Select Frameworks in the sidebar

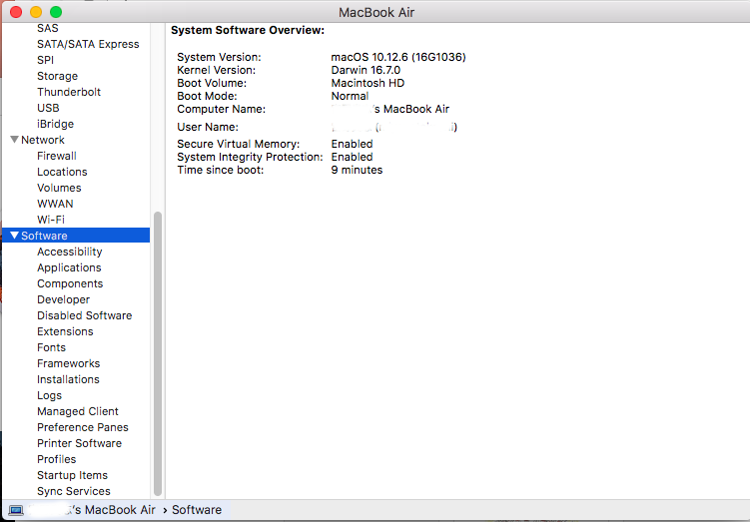[x=68, y=363]
